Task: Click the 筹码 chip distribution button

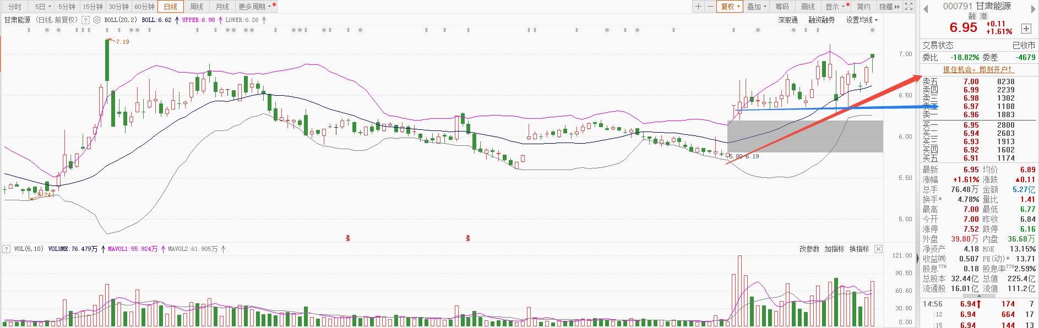Action: (782, 7)
